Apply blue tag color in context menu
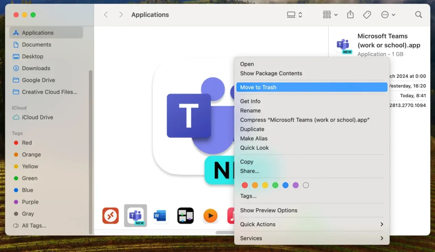 click(x=285, y=185)
